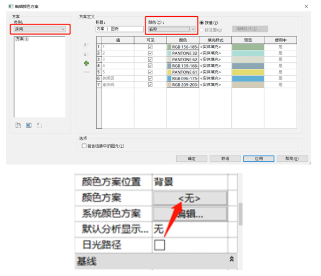This screenshot has width=321, height=276.
Task: Toggle visibility checkbox for 休闲区 row
Action: (150, 78)
